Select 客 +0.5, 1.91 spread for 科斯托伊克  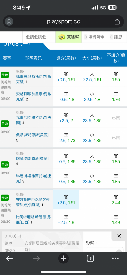[66, 77]
